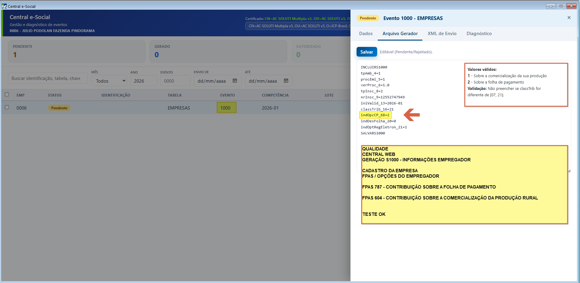Tick the select-all checkbox in table header

pyautogui.click(x=7, y=95)
